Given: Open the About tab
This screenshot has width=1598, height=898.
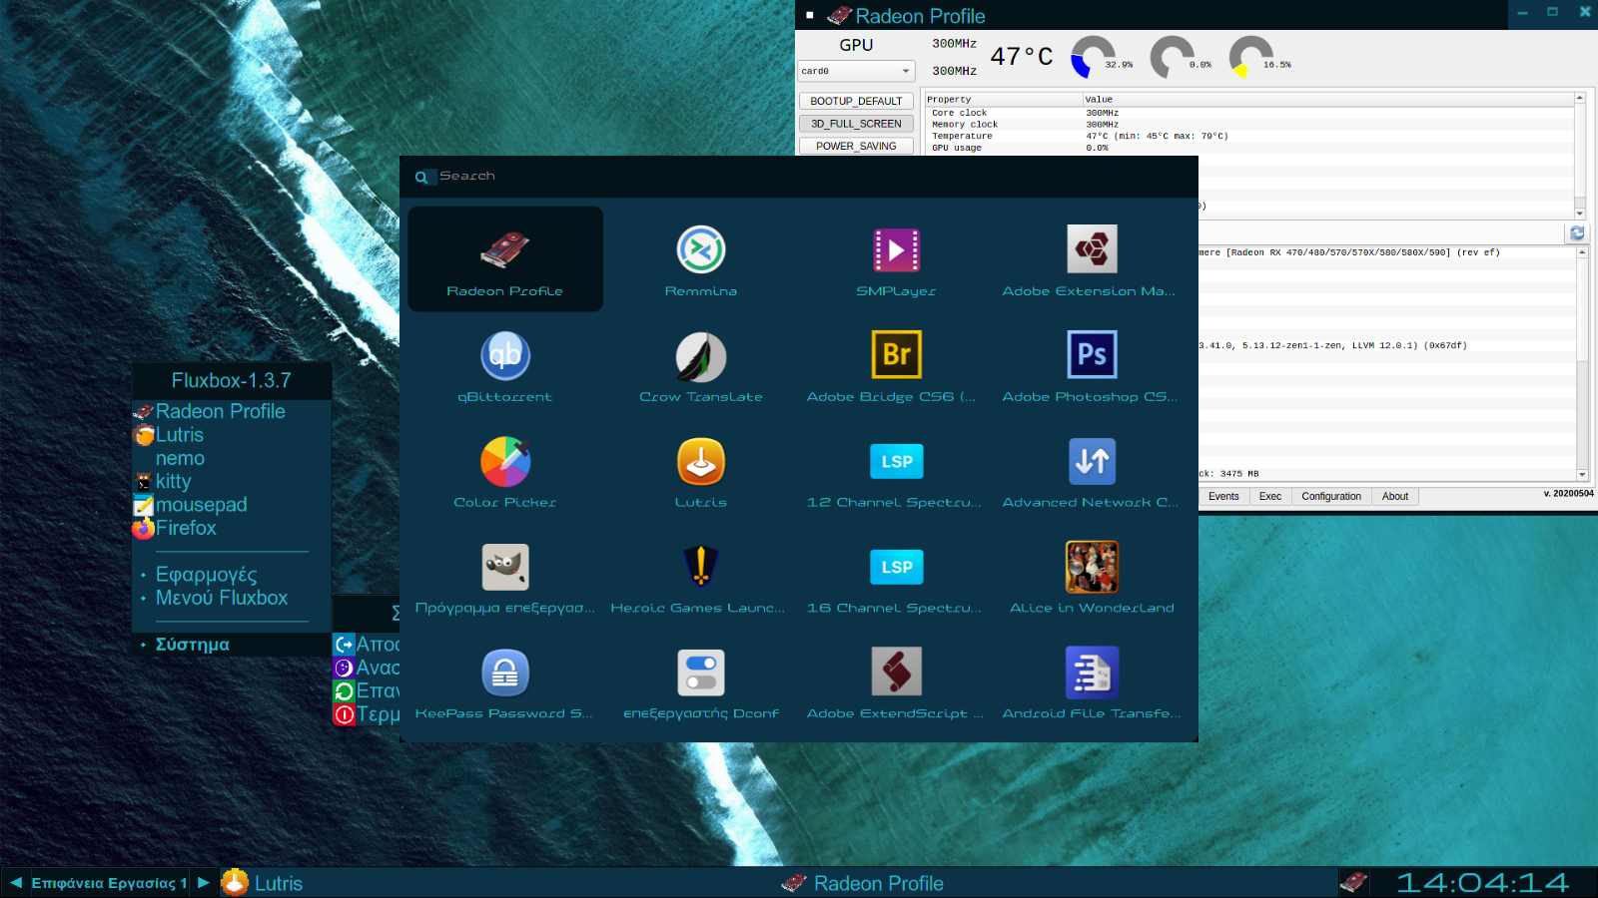Looking at the screenshot, I should tap(1395, 496).
